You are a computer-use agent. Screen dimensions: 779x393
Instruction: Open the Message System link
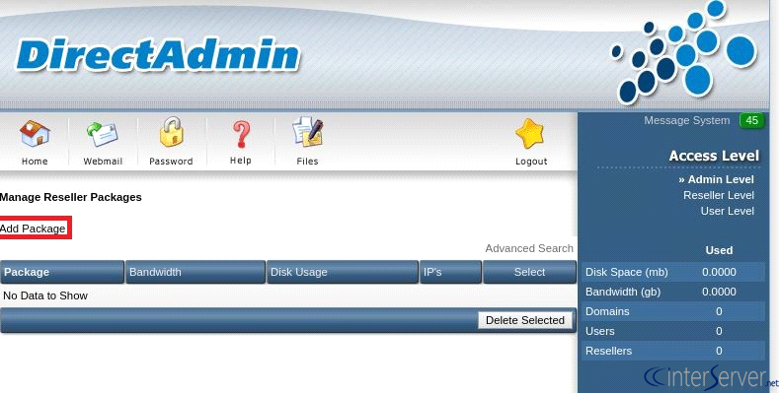point(686,120)
